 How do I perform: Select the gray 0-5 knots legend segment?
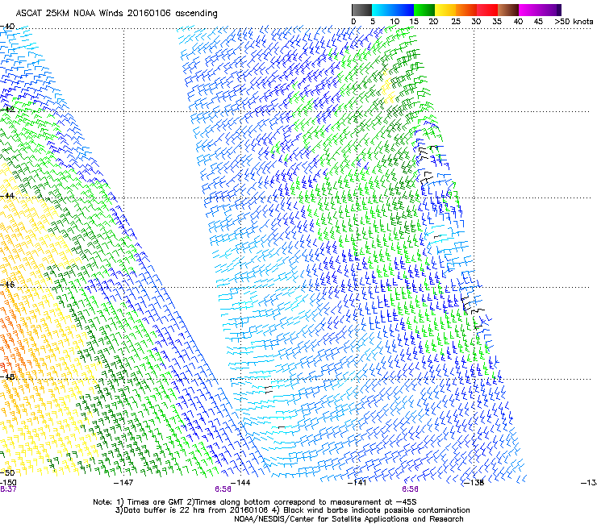point(361,10)
